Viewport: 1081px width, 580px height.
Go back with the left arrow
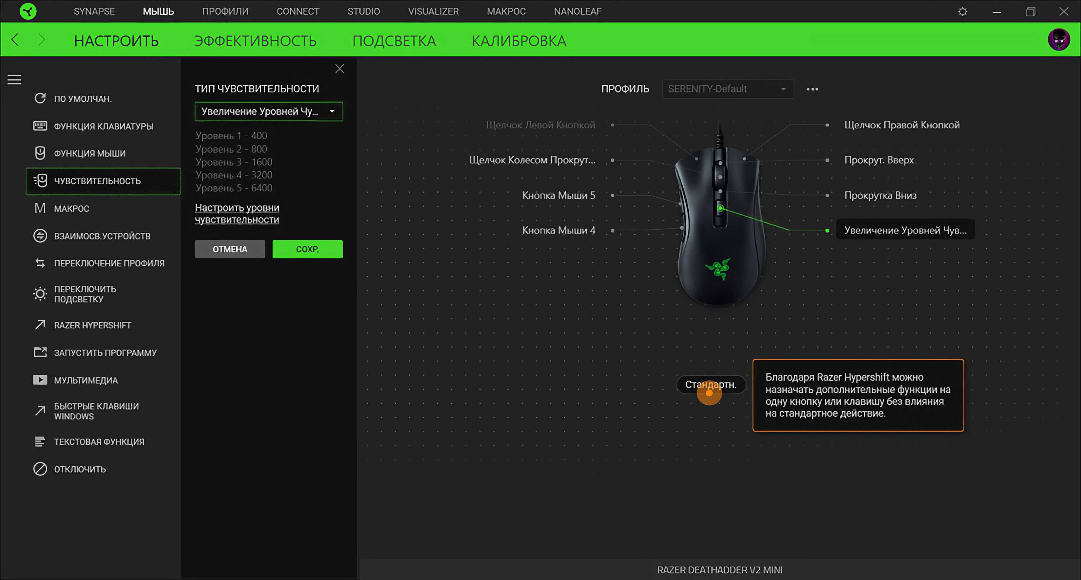point(15,40)
